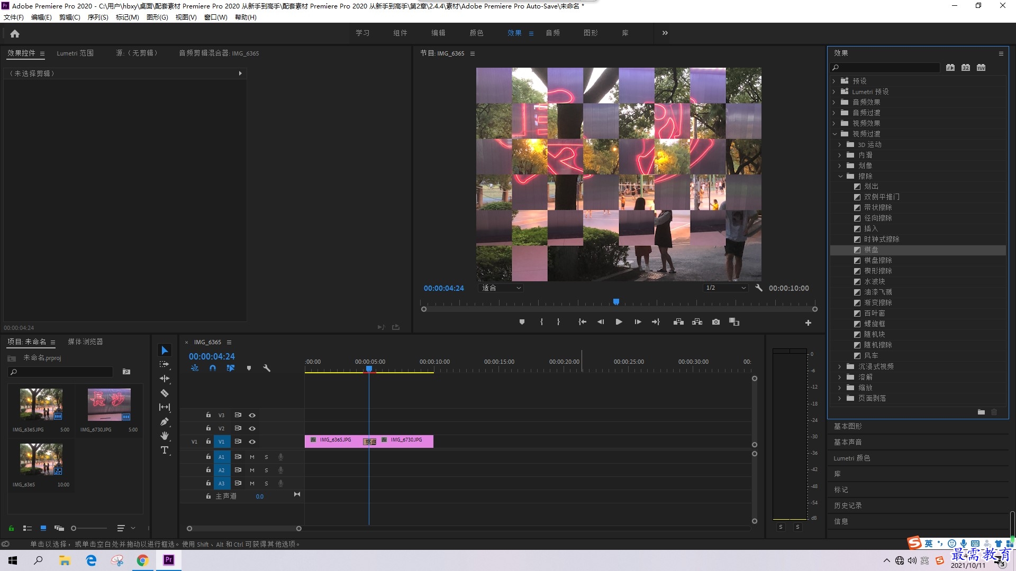Mute the A1 audio track
Viewport: 1016px width, 571px height.
[x=252, y=457]
